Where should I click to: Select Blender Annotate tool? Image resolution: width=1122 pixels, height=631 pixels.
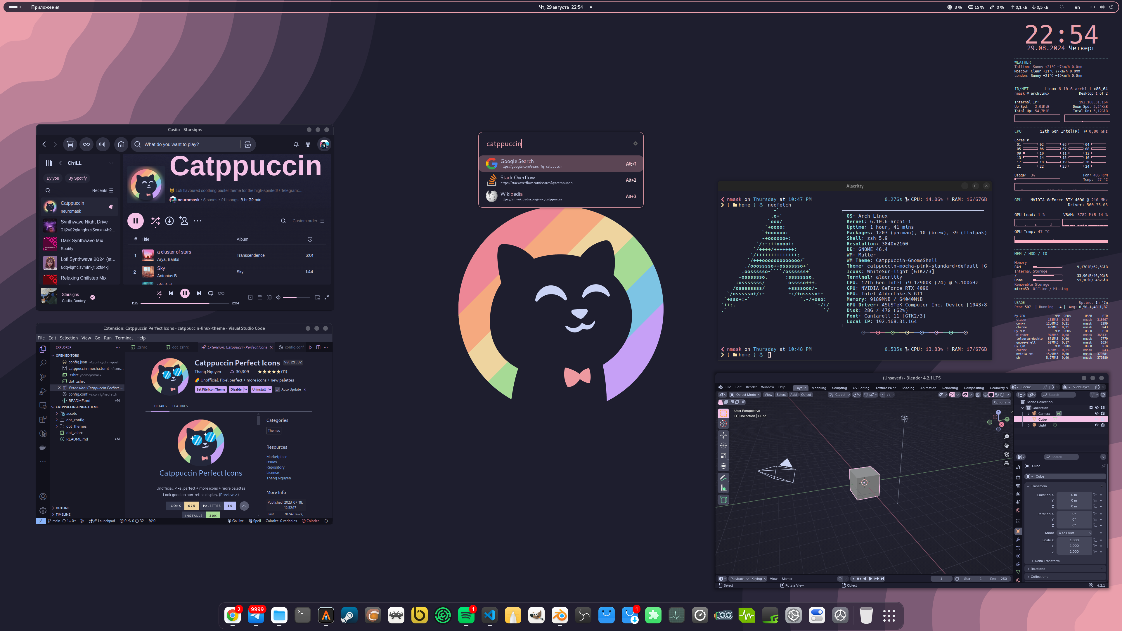point(723,478)
